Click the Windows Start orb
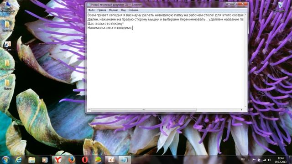The height and width of the screenshot is (164, 292). (x=5, y=160)
